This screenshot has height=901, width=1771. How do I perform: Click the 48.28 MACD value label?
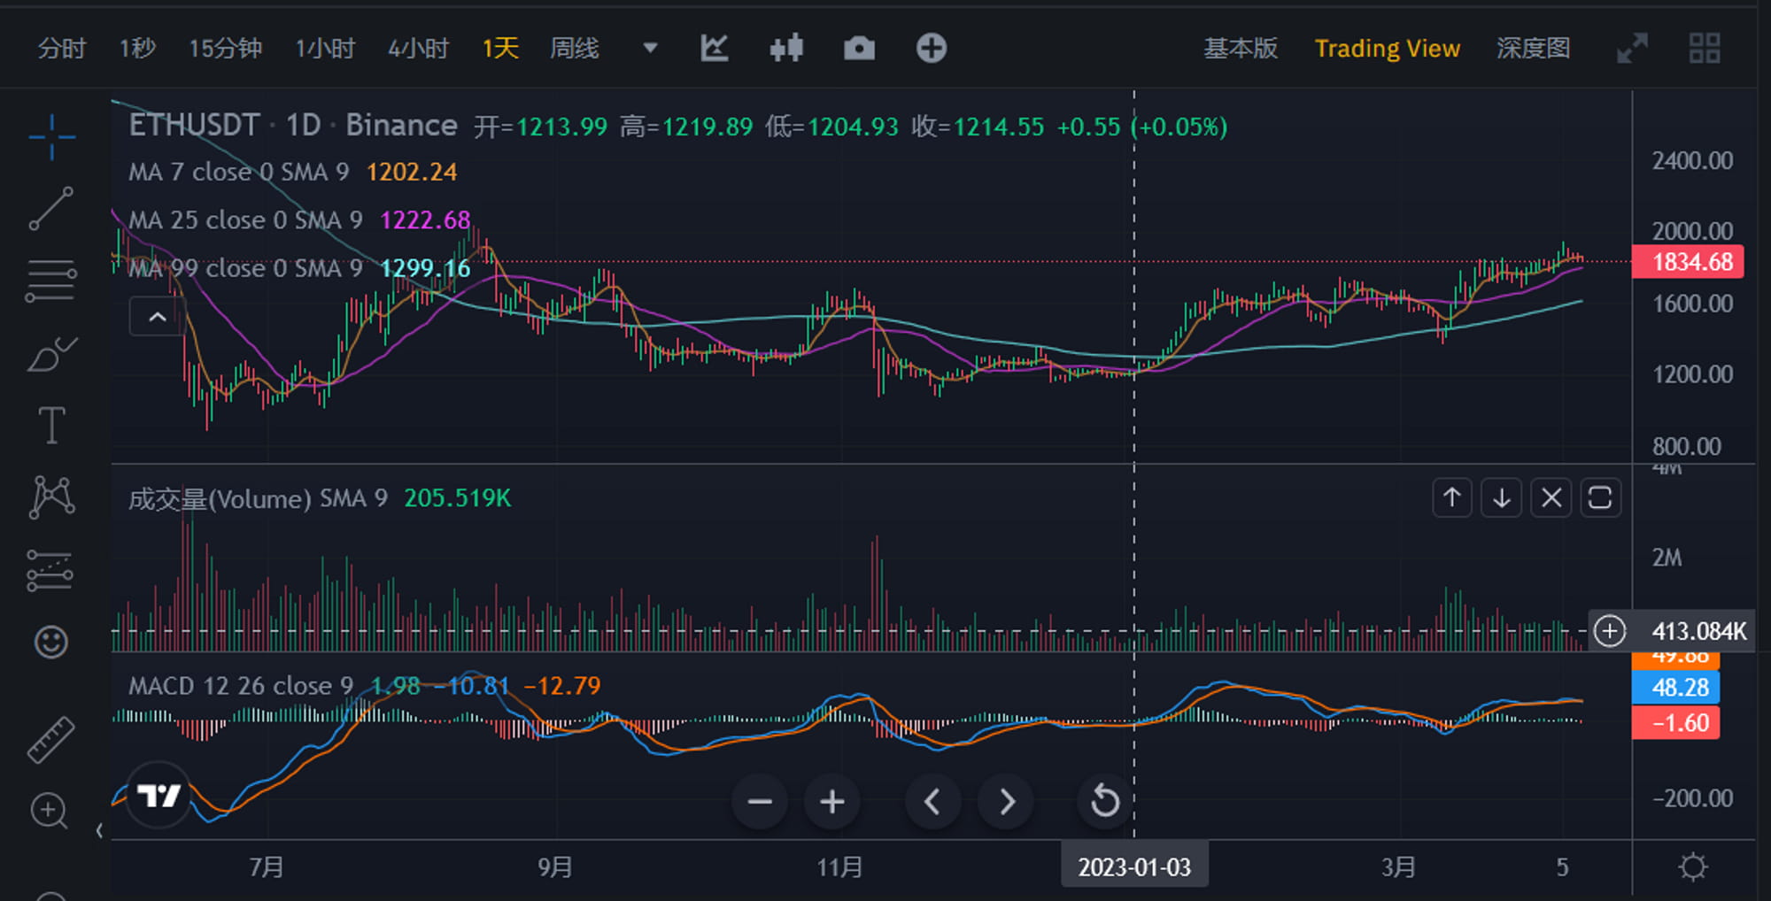[x=1676, y=688]
